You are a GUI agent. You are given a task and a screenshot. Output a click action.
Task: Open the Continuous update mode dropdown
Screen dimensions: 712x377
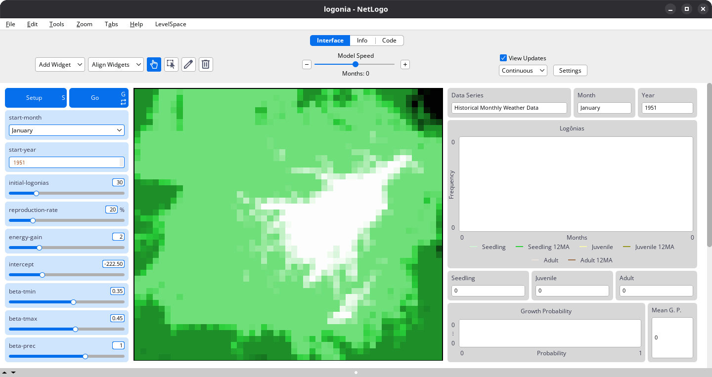pos(523,71)
